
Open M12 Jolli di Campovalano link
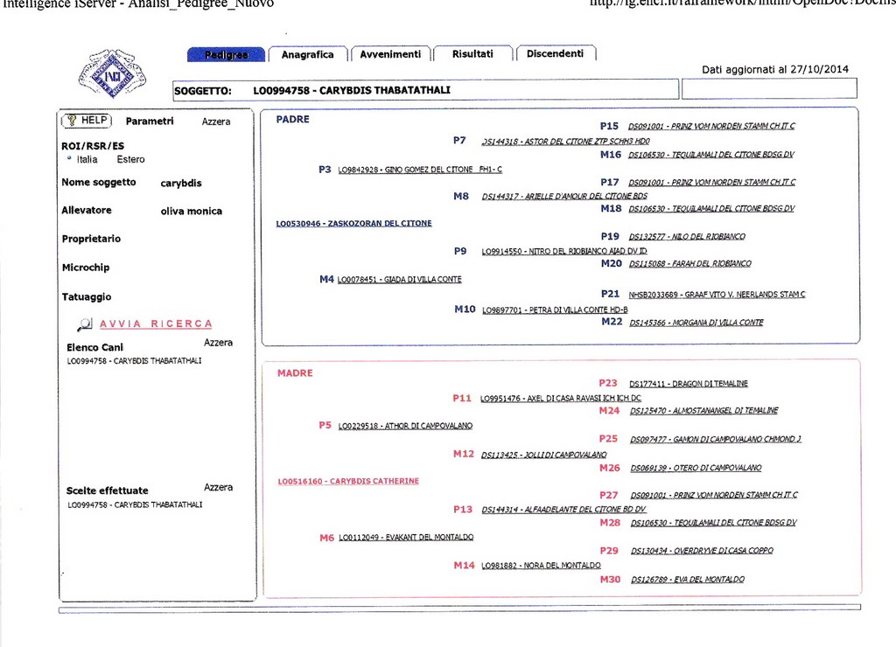coord(544,455)
